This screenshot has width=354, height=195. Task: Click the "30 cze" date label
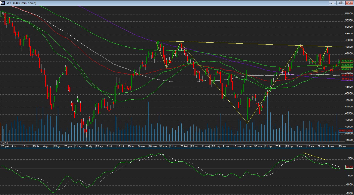258,146
